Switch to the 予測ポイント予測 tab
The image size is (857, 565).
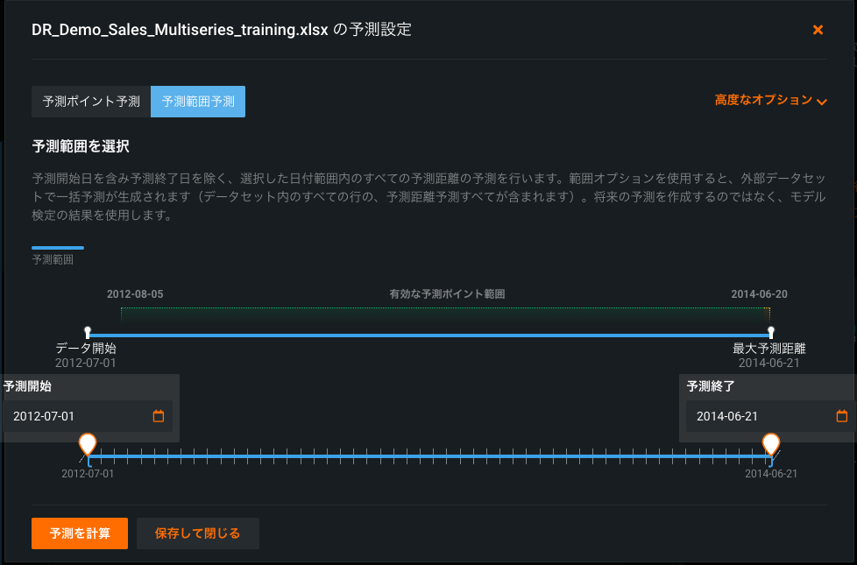(x=91, y=102)
